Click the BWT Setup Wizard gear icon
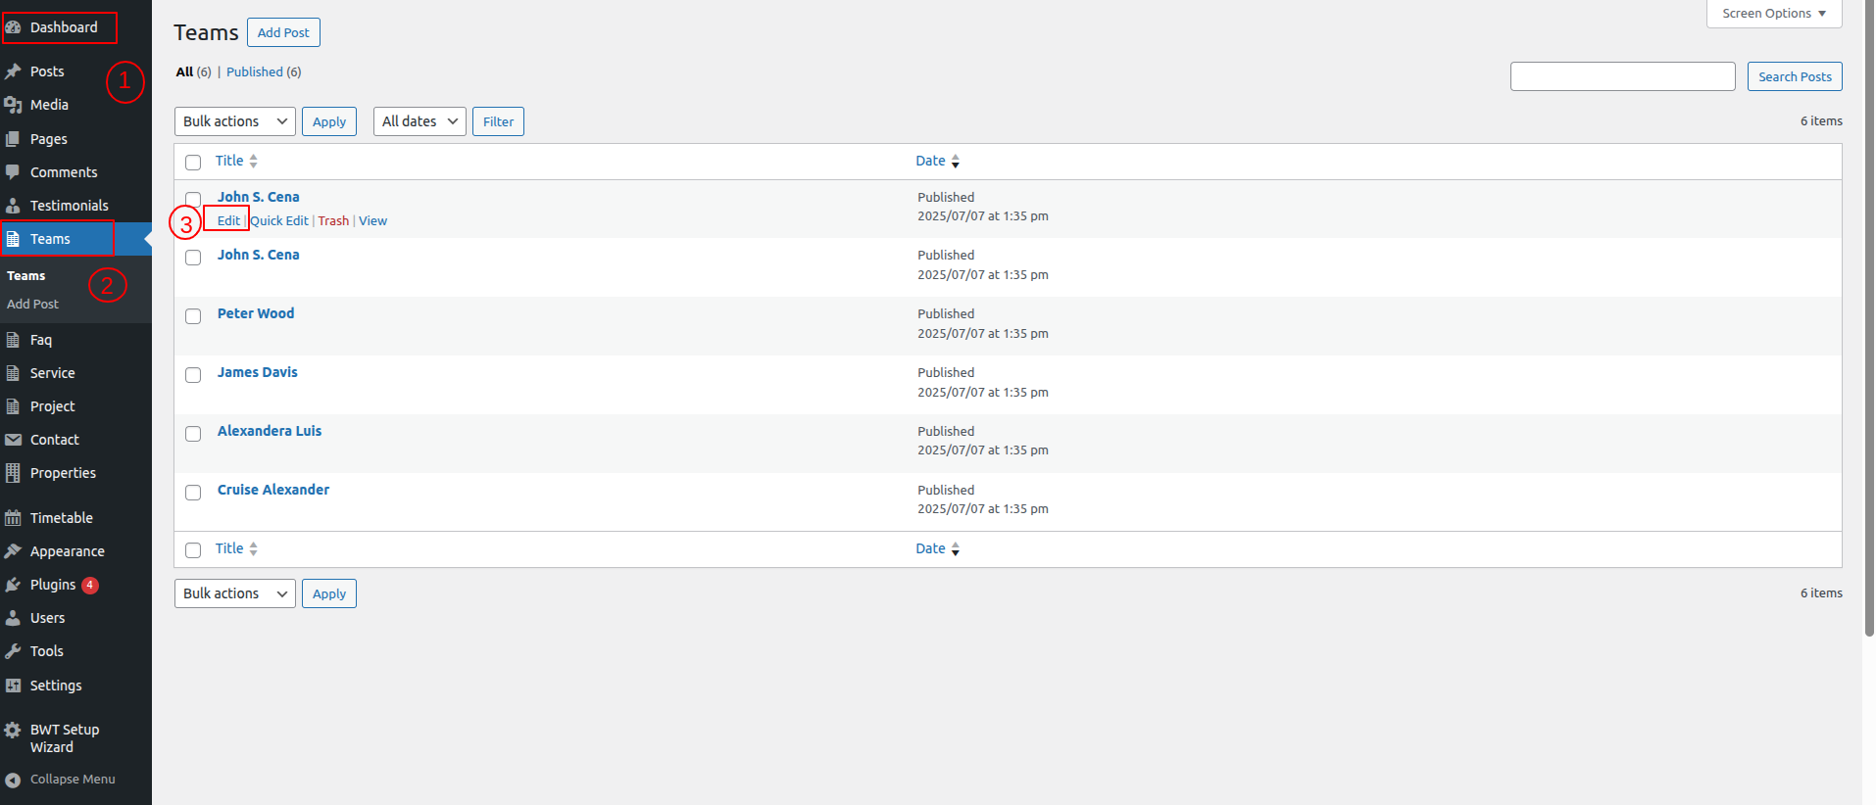Viewport: 1876px width, 805px height. 13,730
